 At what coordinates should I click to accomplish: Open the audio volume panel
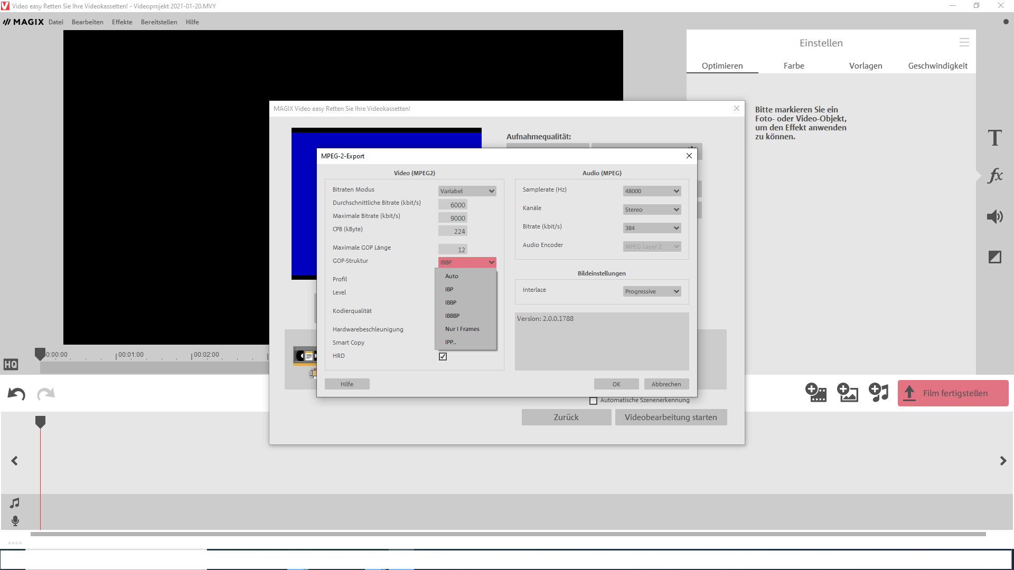click(x=994, y=216)
